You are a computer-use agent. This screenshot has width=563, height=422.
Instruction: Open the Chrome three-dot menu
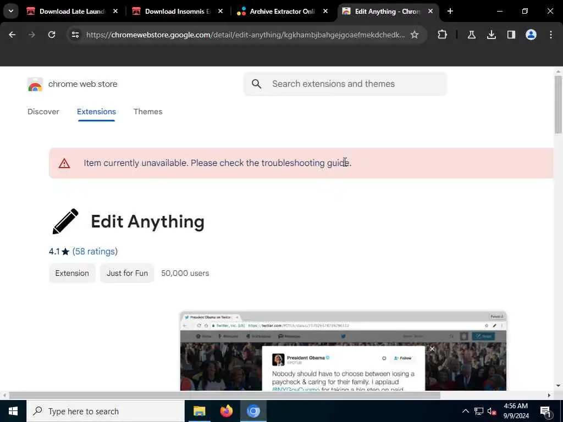click(551, 35)
